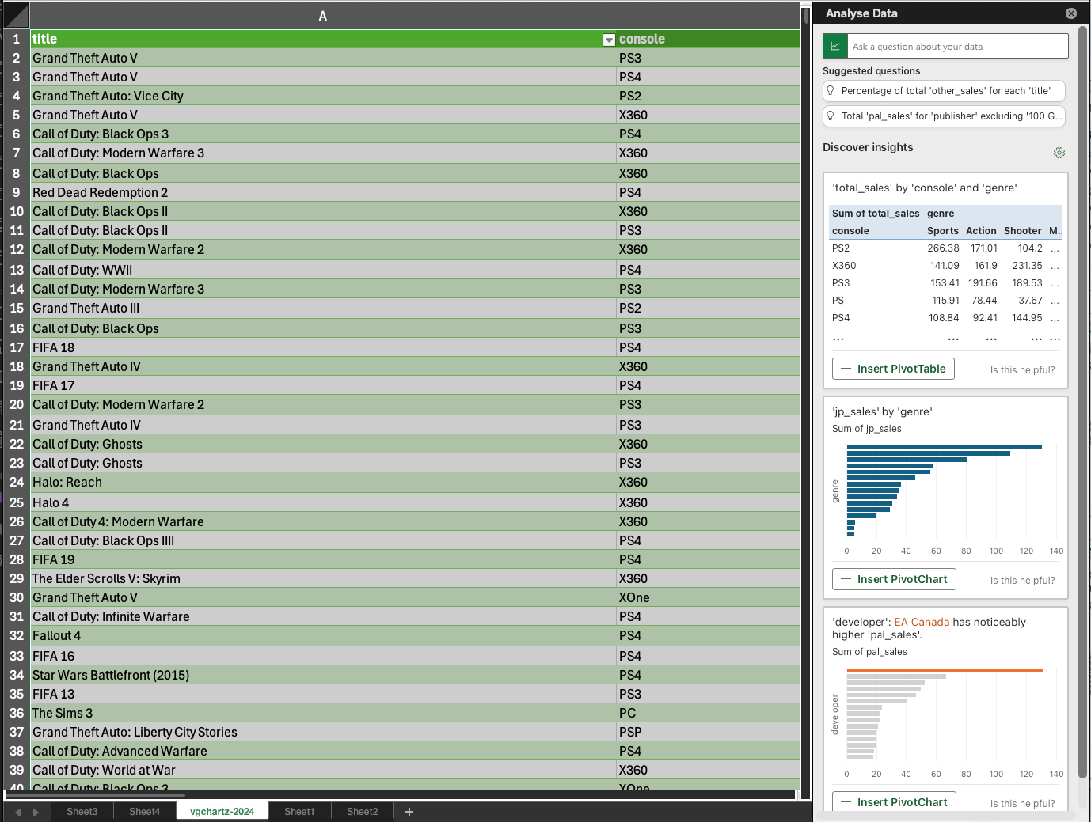The image size is (1091, 822).
Task: Select cell 'Halo: Reach'
Action: tap(324, 482)
